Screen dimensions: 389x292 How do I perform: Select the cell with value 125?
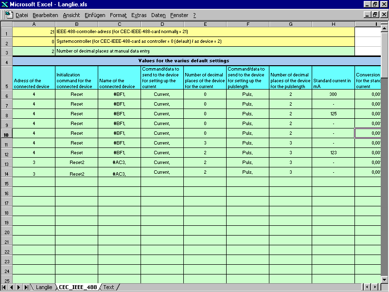(334, 114)
